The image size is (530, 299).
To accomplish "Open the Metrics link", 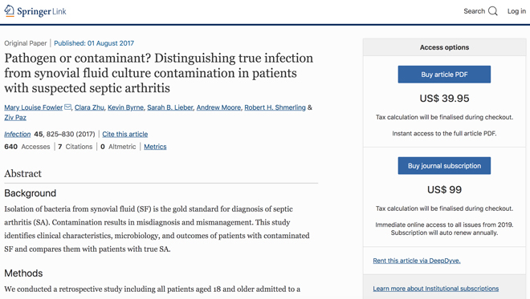I will click(155, 147).
